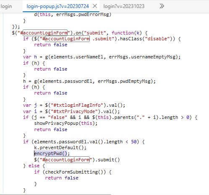Image resolution: width=209 pixels, height=195 pixels.
Task: Click the else keyword
Action: (x=34, y=166)
